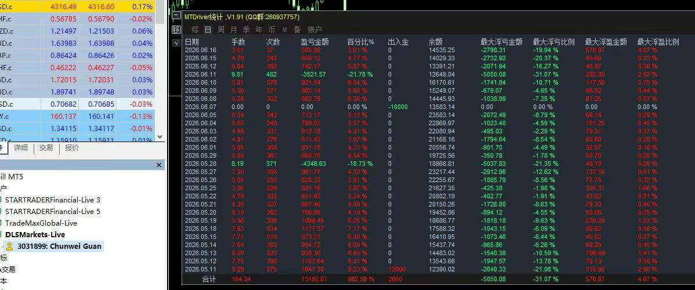Viewport: 695px width, 290px height.
Task: Expand the STARTRADERFinancial-Live 3 server node
Action: (1, 200)
